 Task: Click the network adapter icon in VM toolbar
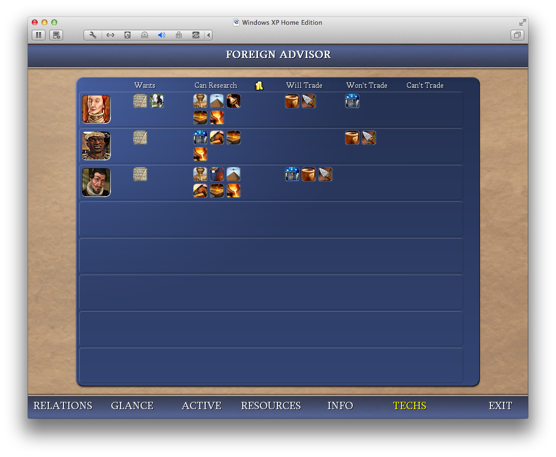(x=110, y=35)
